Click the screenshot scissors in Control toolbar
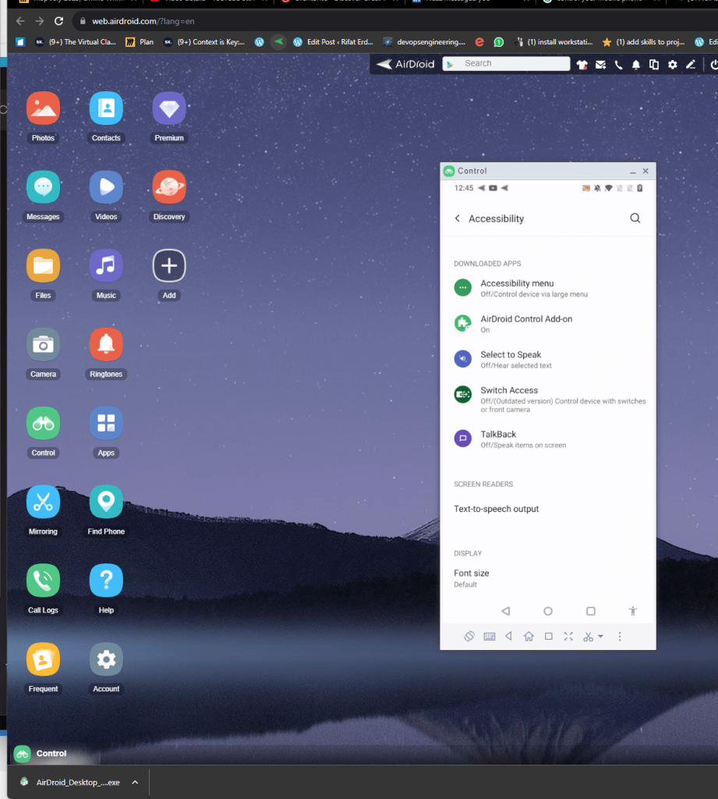This screenshot has height=799, width=718. pyautogui.click(x=588, y=637)
